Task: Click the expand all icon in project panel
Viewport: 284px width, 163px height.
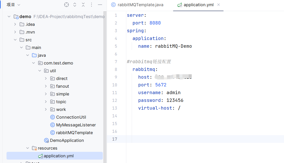Action: click(x=75, y=5)
